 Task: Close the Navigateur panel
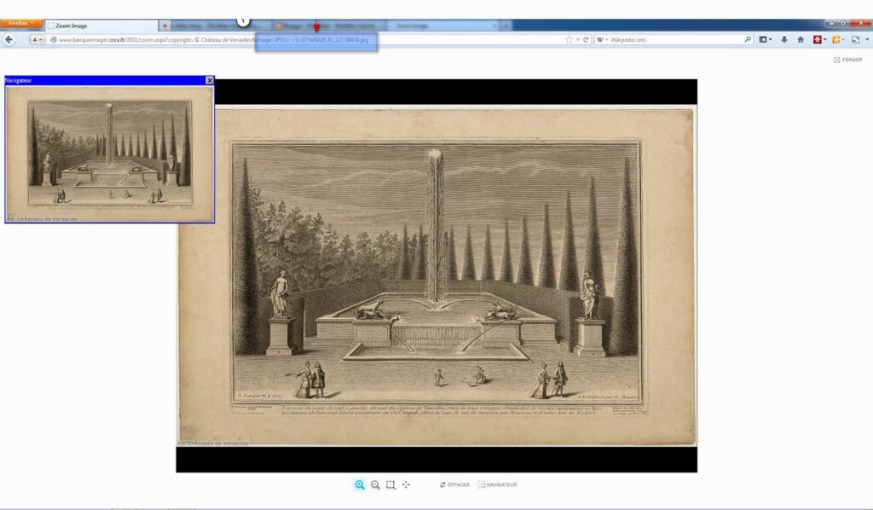[210, 80]
